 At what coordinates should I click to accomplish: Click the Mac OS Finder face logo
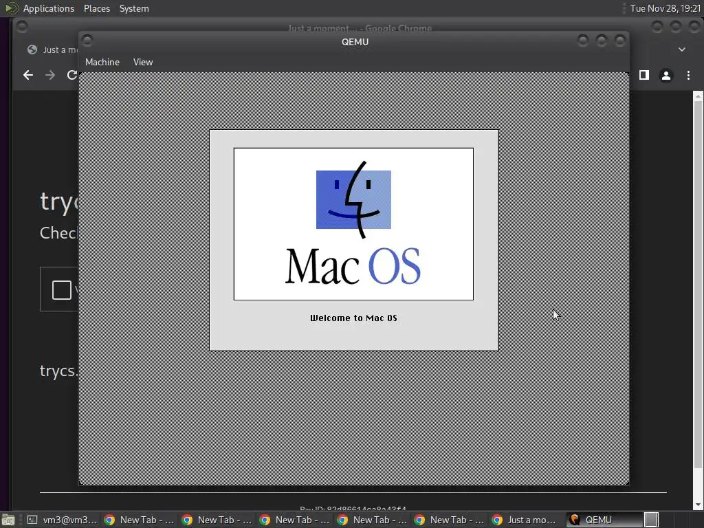353,199
